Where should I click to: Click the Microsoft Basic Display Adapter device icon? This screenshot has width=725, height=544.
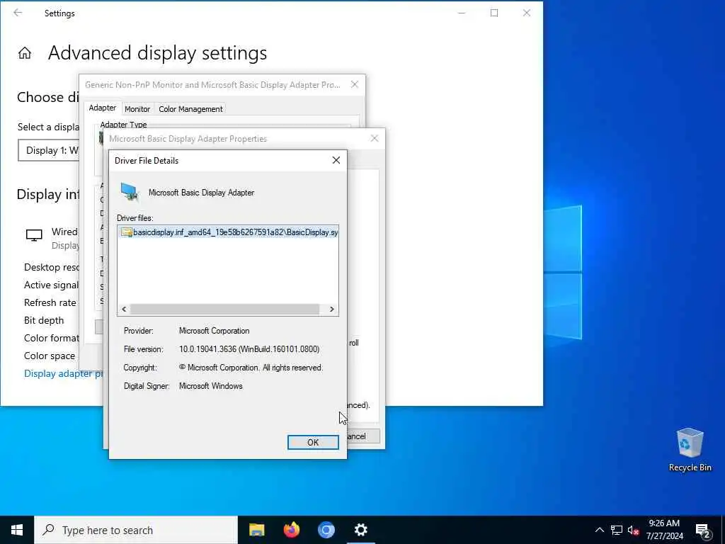pos(130,193)
